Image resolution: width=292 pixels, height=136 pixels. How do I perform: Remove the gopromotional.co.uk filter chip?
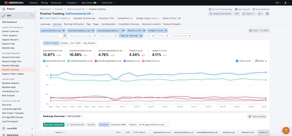tap(64, 31)
